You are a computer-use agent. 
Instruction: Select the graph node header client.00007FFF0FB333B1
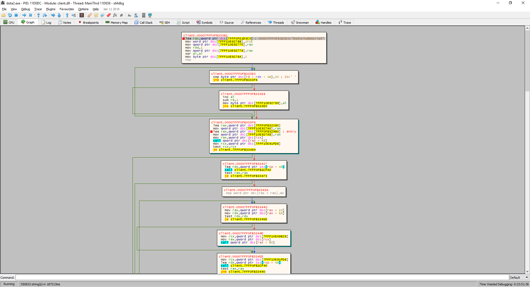coord(206,35)
